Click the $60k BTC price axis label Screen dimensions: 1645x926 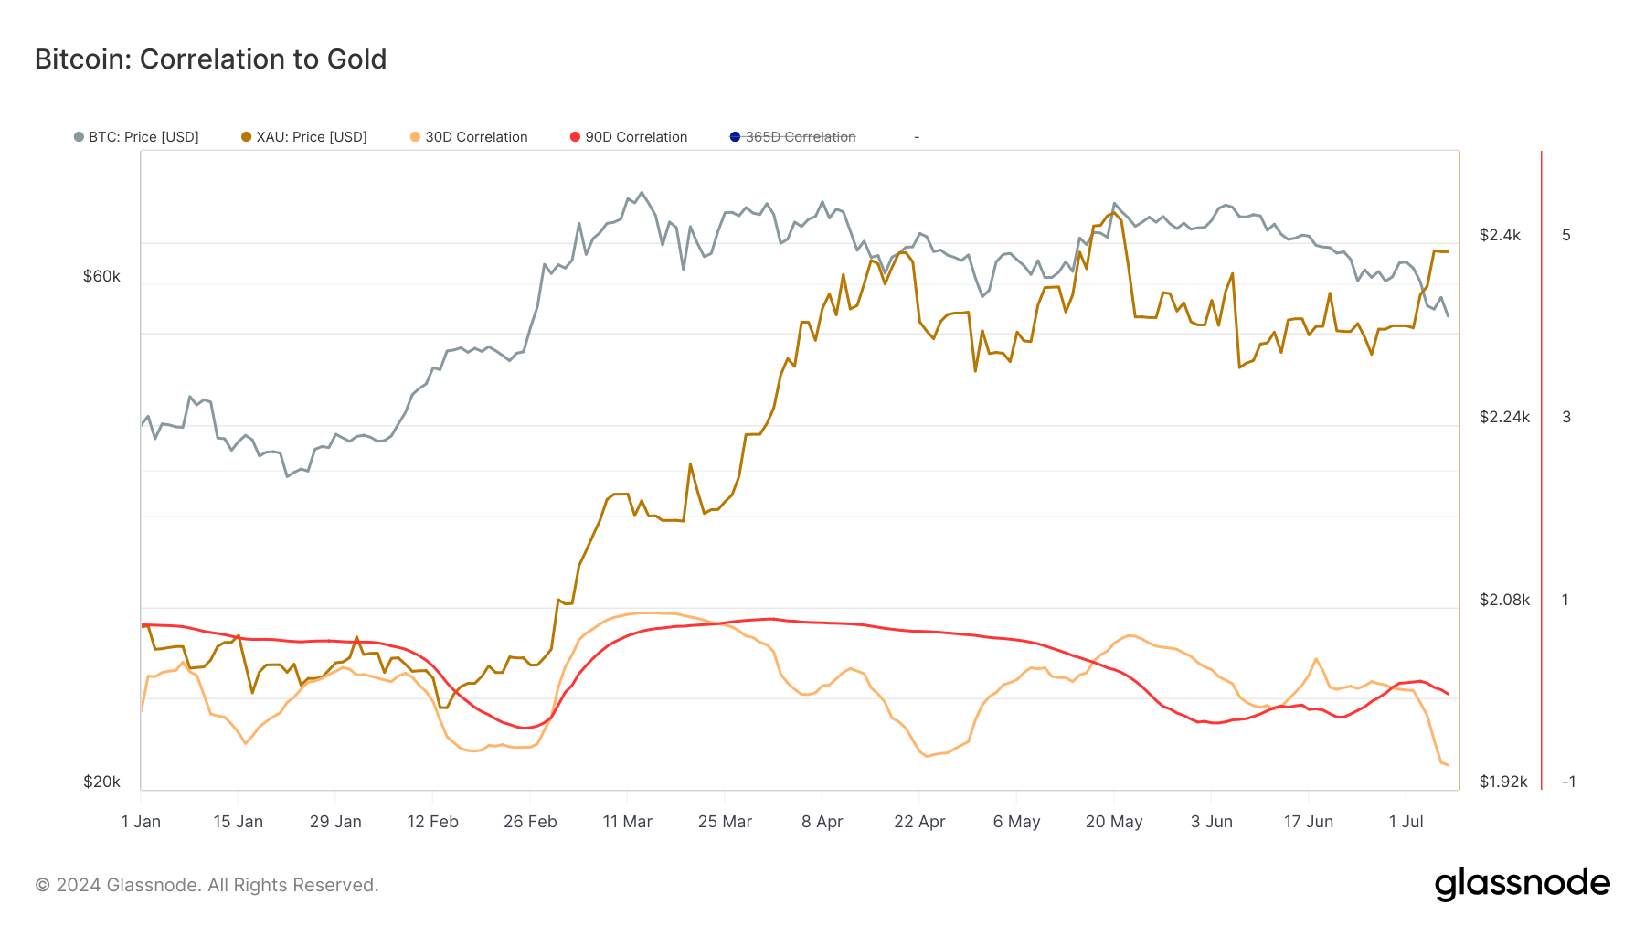[101, 276]
